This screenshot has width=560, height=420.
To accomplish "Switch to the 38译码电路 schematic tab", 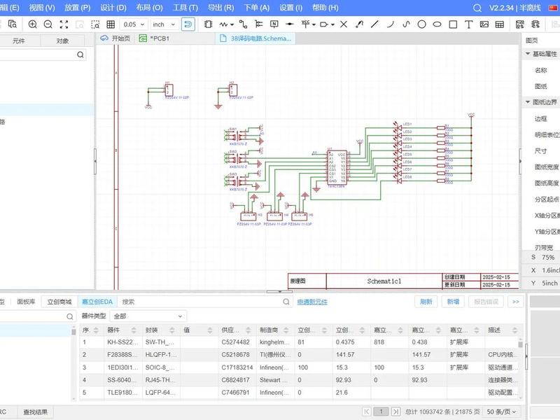I will [x=255, y=38].
